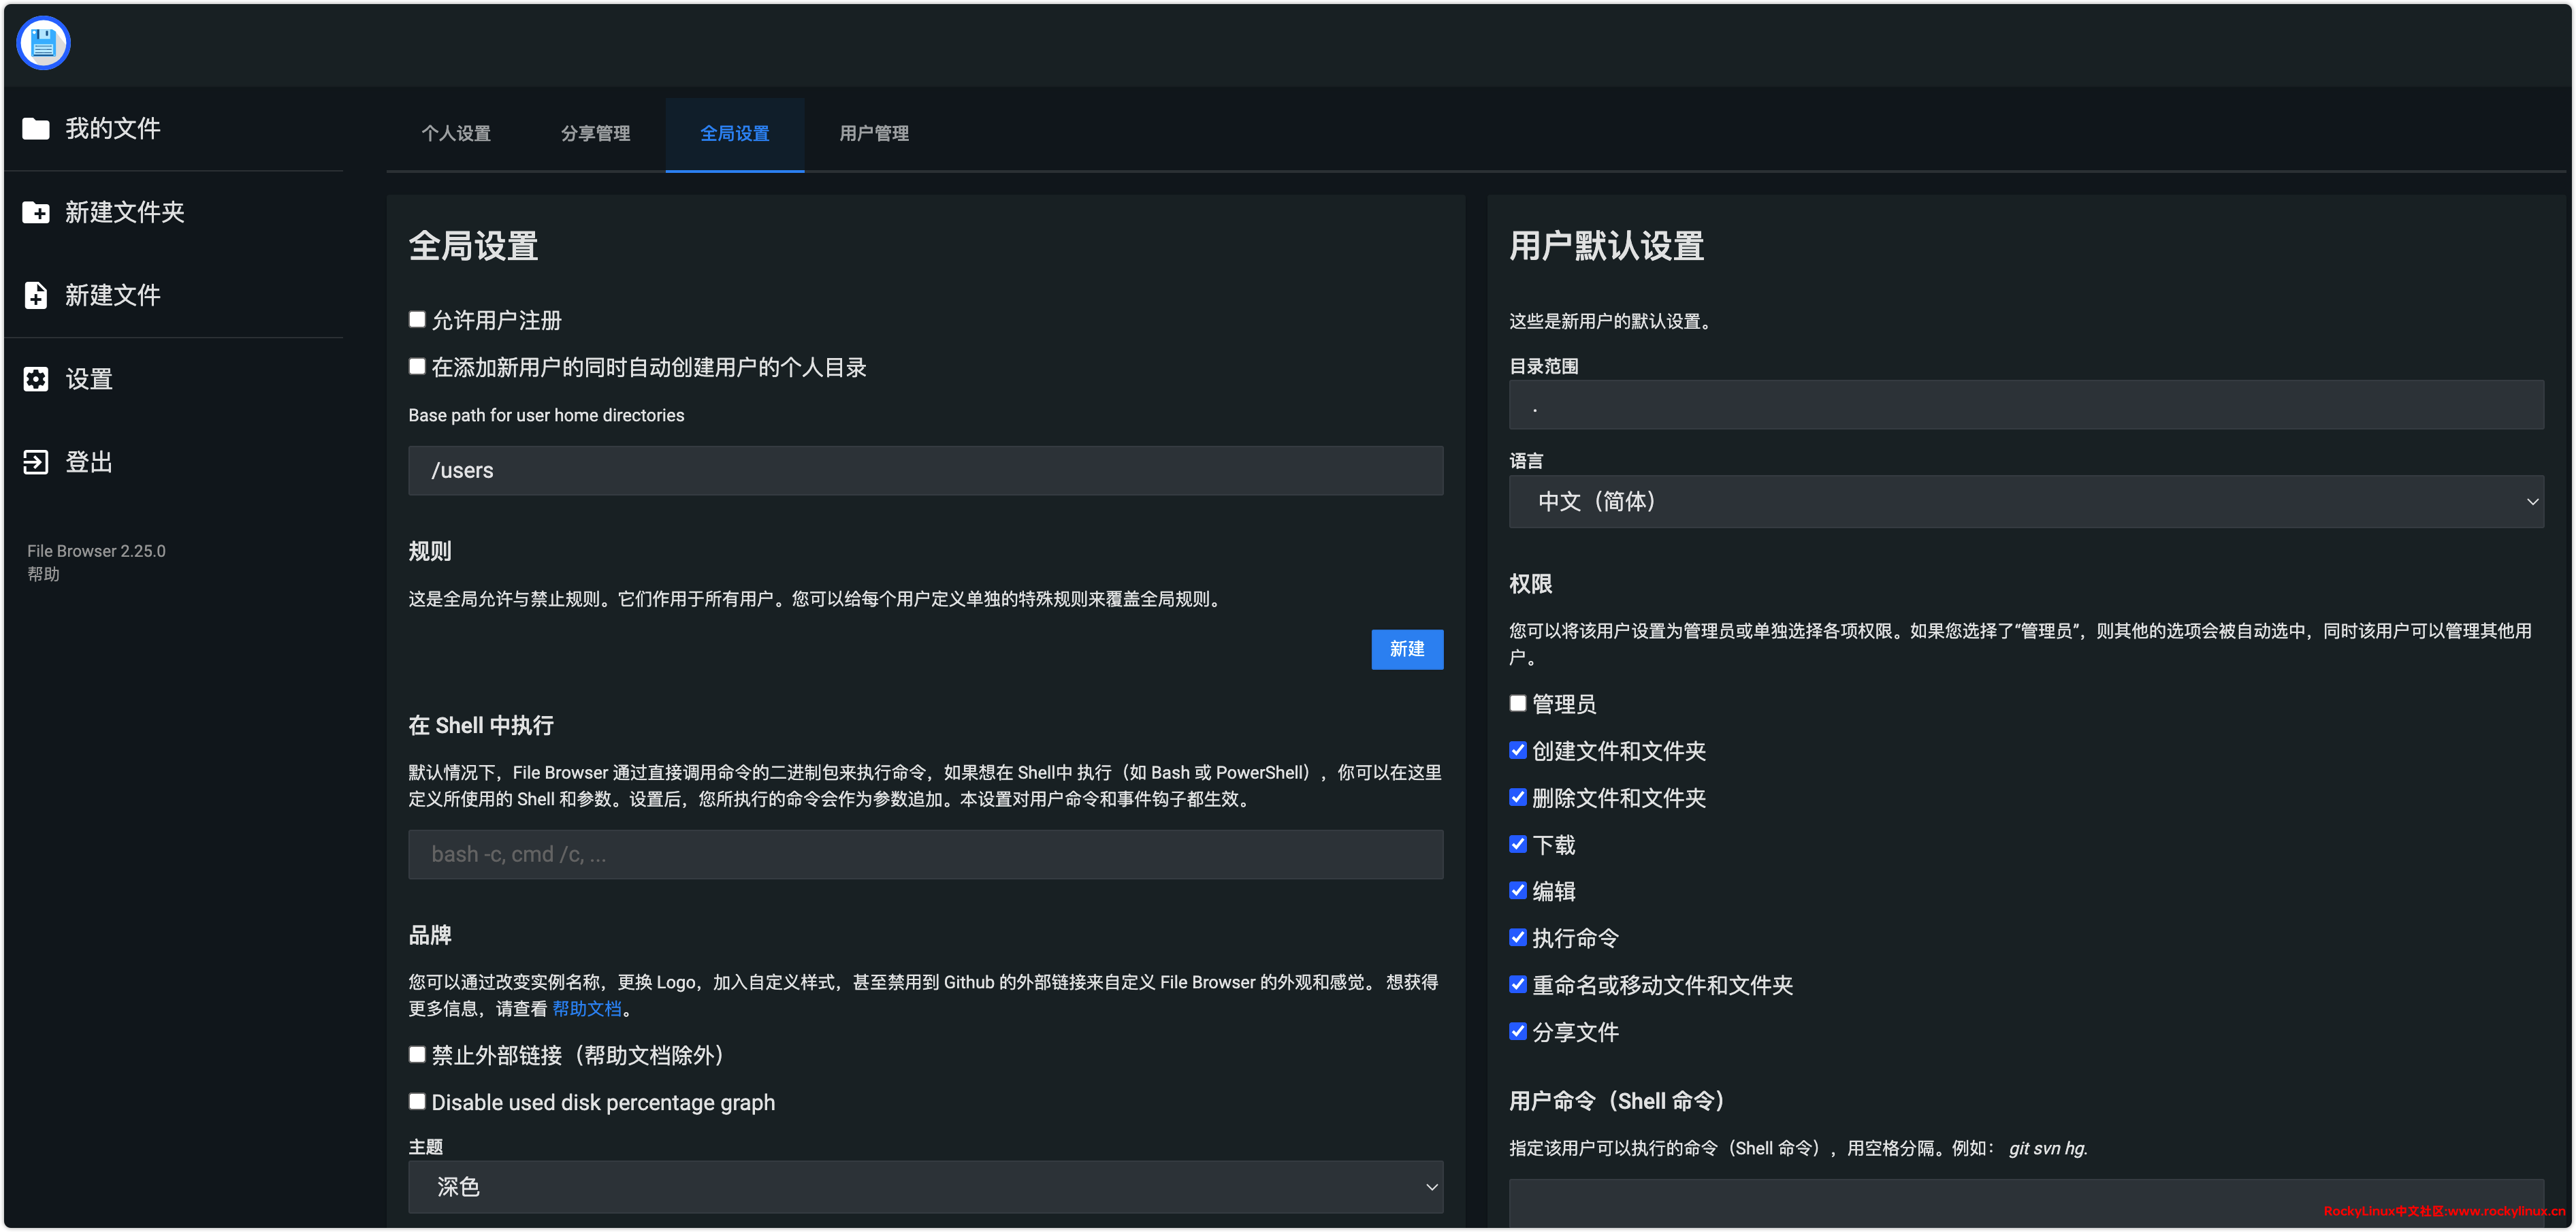Image resolution: width=2576 pixels, height=1232 pixels.
Task: Click the File Browser floppy disk logo
Action: coord(43,43)
